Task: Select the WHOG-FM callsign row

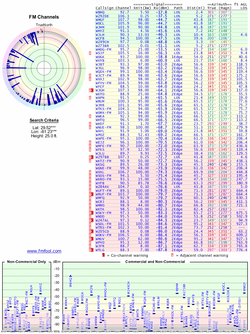Action: pos(104,49)
